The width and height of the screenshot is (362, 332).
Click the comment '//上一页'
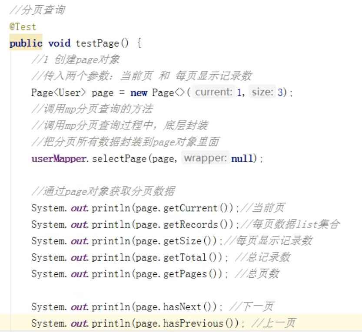[x=274, y=323]
